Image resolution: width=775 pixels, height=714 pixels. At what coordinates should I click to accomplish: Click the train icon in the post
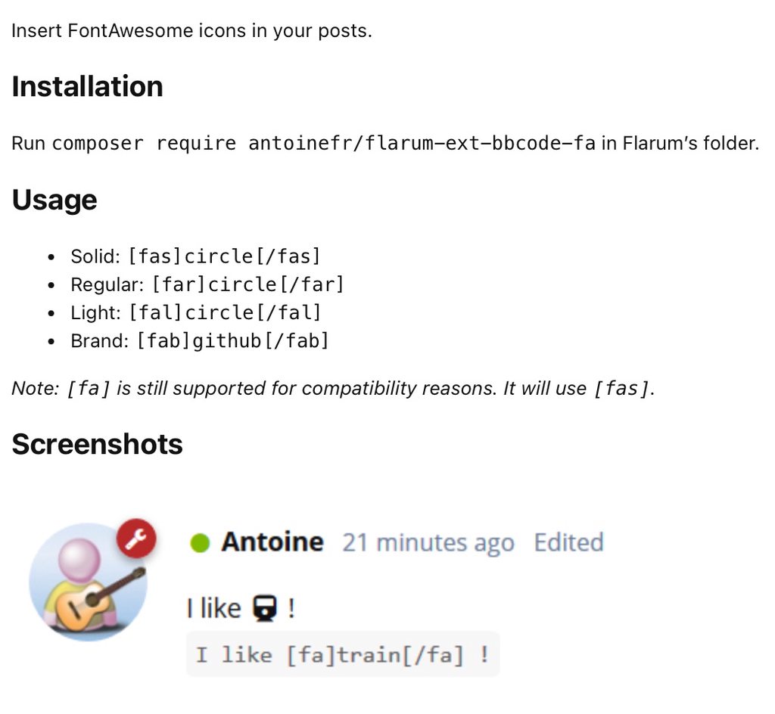(264, 607)
